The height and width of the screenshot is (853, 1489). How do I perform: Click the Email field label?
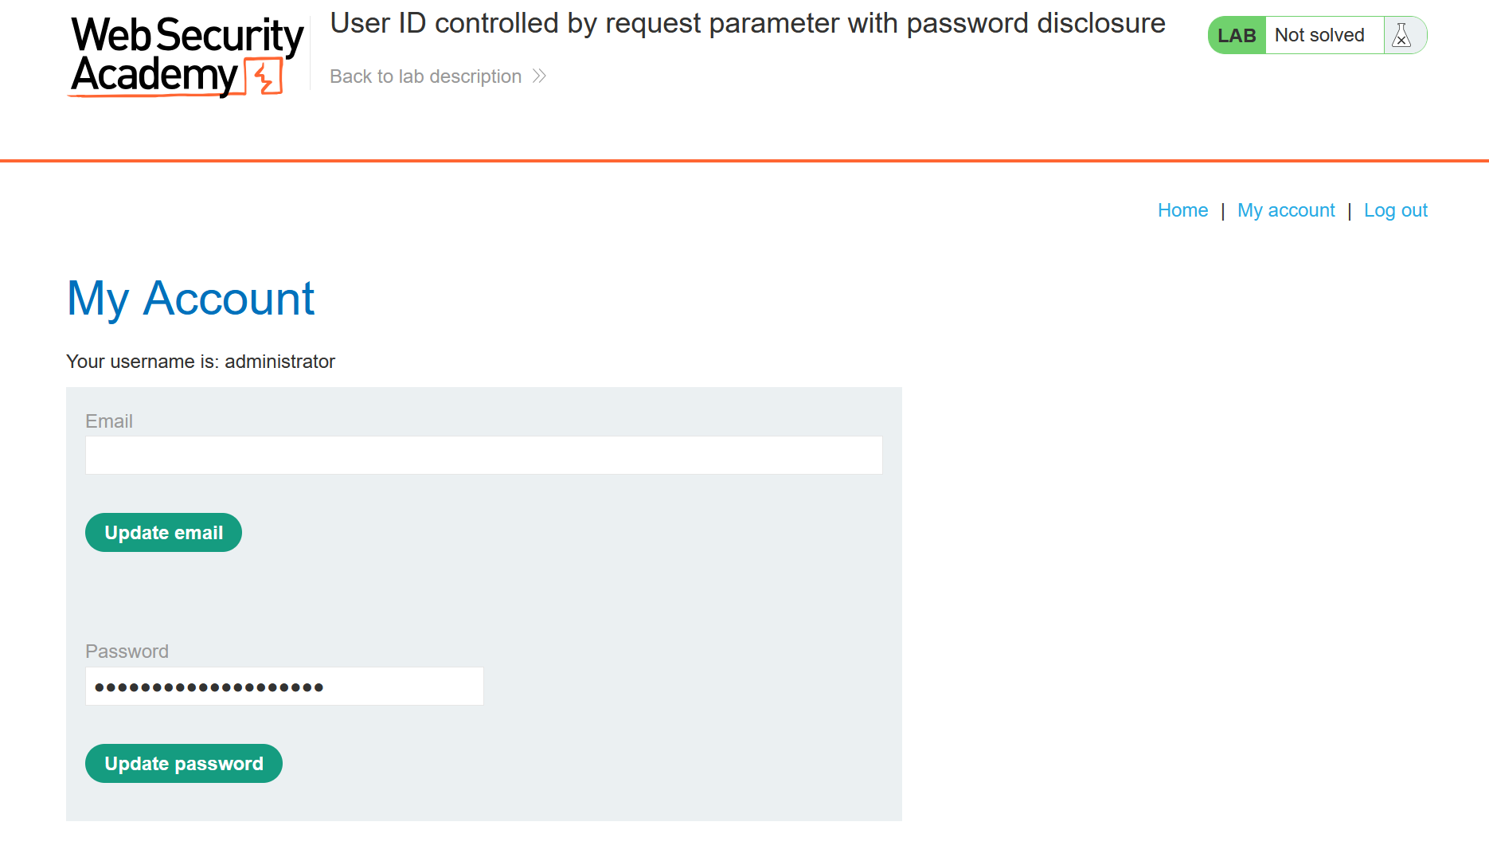coord(109,421)
